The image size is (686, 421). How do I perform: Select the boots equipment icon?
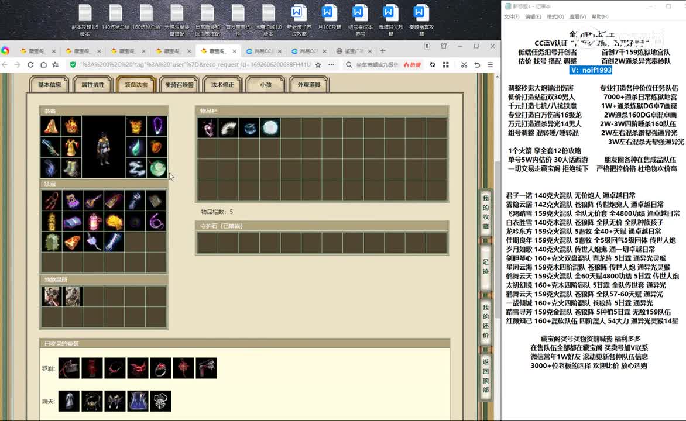pos(71,168)
